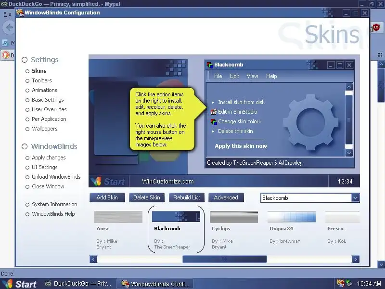Image resolution: width=385 pixels, height=289 pixels.
Task: Click the taskbar clock 10:34 AM
Action: 369,284
